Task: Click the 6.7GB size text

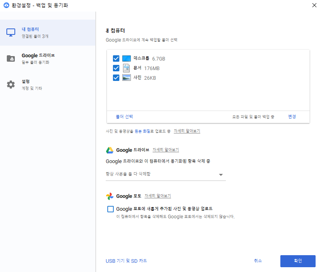Action: coord(159,59)
